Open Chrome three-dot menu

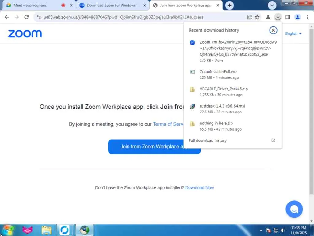coord(307,17)
